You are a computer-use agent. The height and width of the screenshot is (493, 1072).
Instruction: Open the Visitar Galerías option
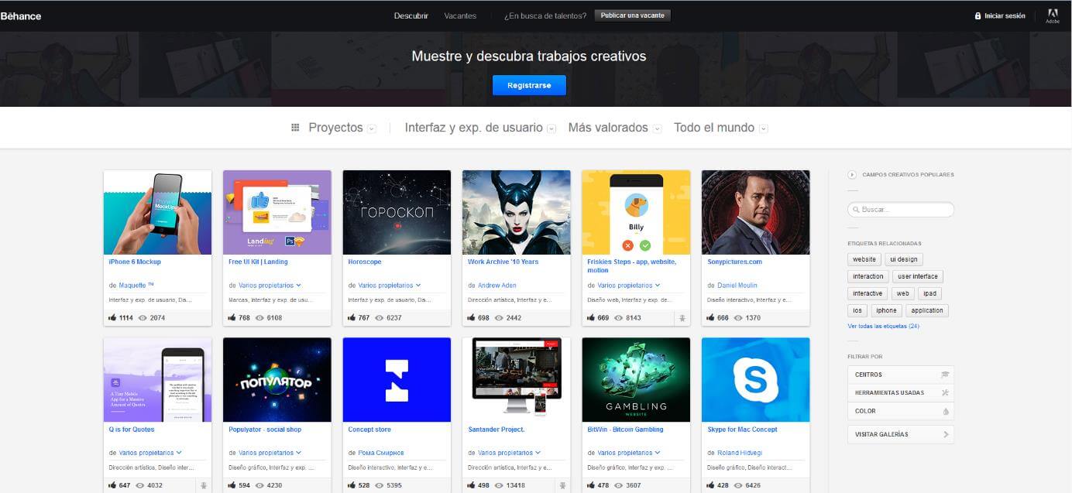click(x=901, y=434)
